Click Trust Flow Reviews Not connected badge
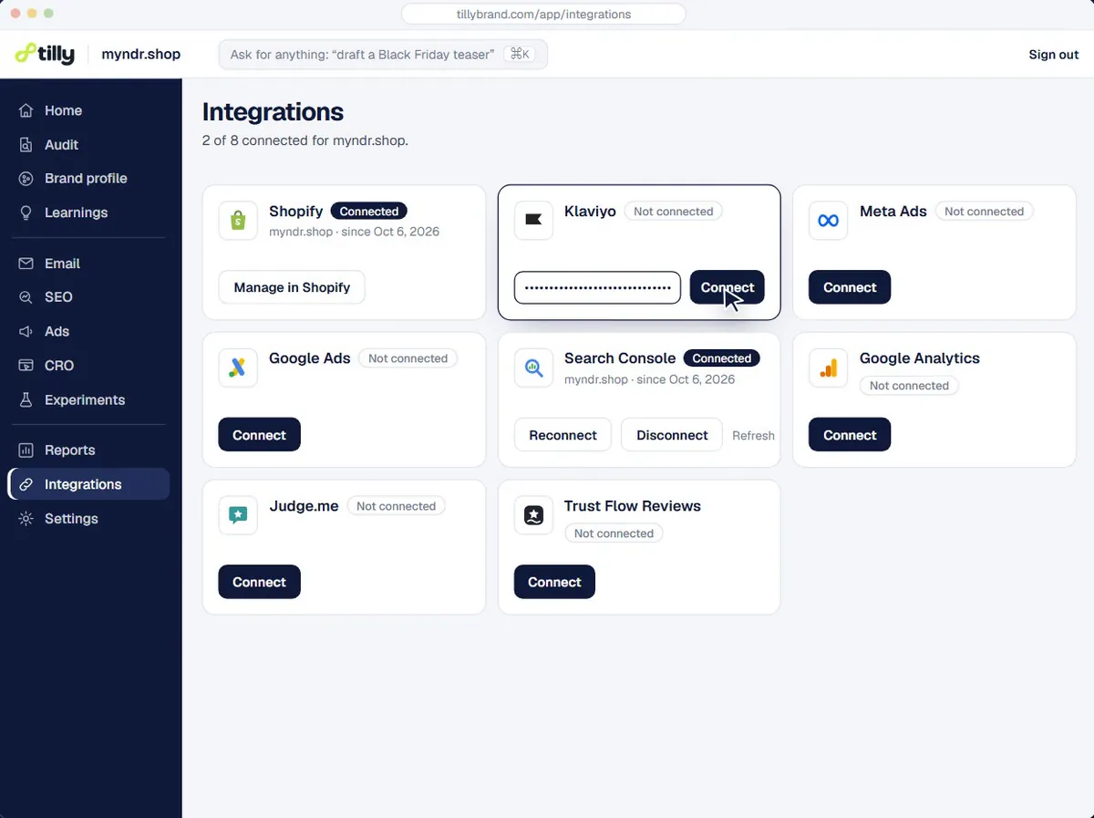The image size is (1094, 818). (614, 533)
